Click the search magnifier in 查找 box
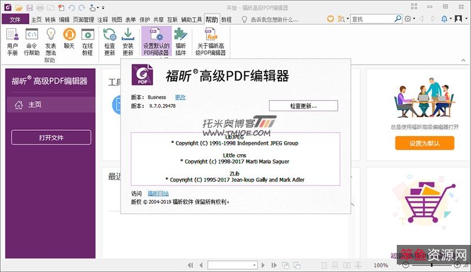Viewport: 471px width, 272px height. click(x=398, y=19)
